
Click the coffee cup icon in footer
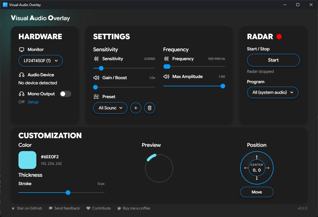click(119, 208)
